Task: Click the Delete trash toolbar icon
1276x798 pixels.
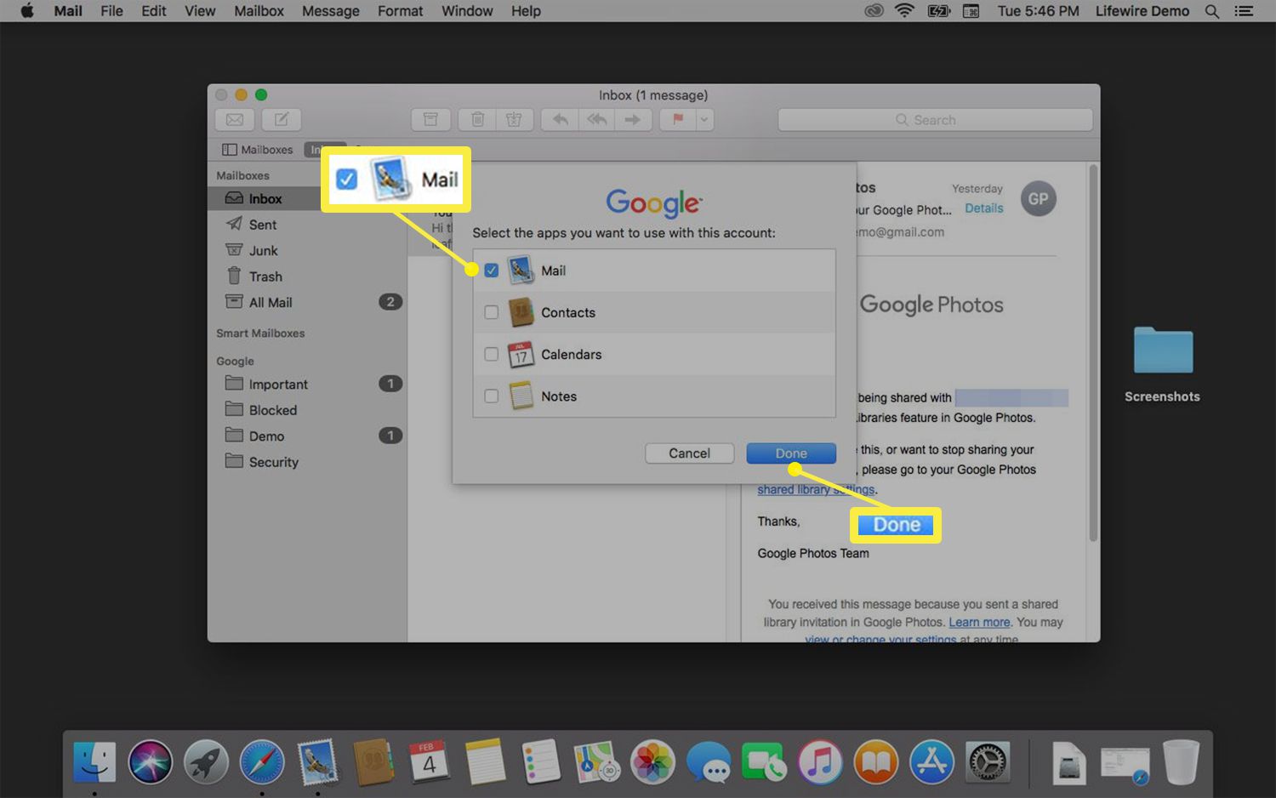Action: click(477, 120)
